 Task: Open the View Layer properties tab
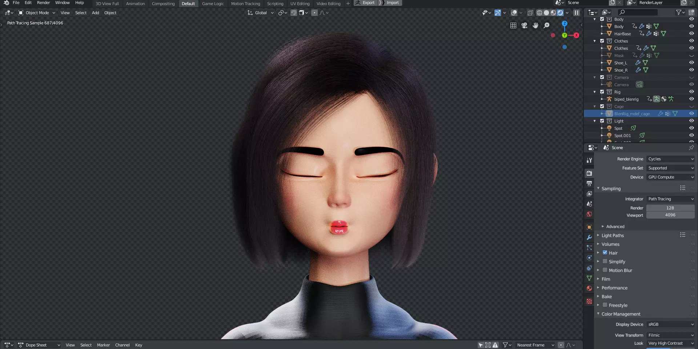click(x=589, y=194)
